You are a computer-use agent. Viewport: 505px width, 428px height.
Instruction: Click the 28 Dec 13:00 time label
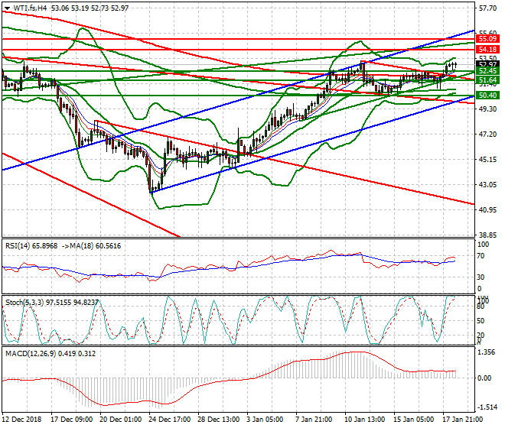coord(218,420)
